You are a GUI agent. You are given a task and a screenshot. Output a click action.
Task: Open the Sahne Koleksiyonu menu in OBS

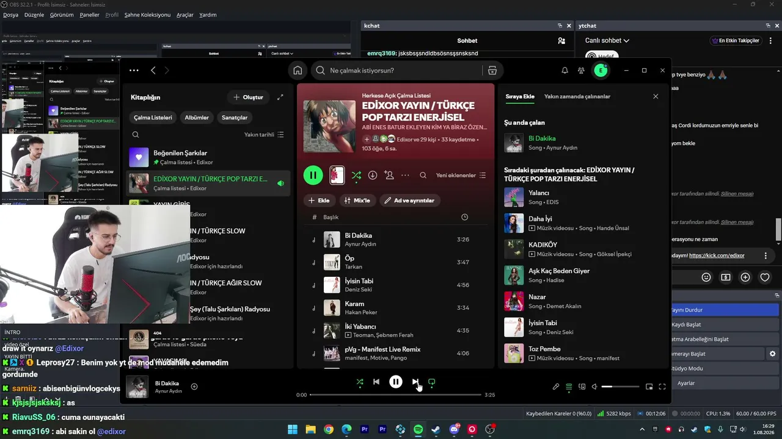point(147,15)
